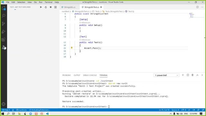The width and height of the screenshot is (206, 116).
Task: Kill the terminal with the trash icon
Action: click(x=192, y=75)
